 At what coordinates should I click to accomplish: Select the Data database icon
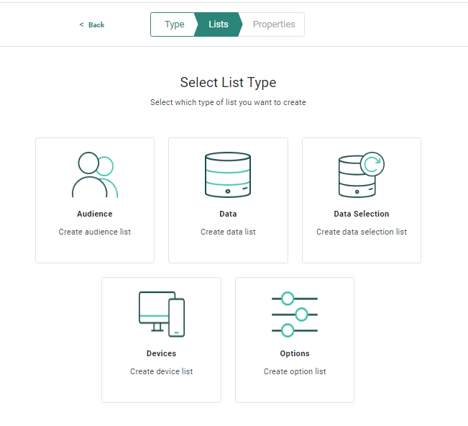(x=228, y=175)
